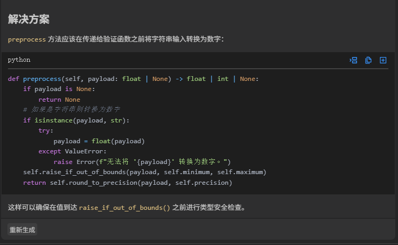Image resolution: width=398 pixels, height=245 pixels.
Task: Click the 'payload = float(payload)' line
Action: click(x=99, y=141)
